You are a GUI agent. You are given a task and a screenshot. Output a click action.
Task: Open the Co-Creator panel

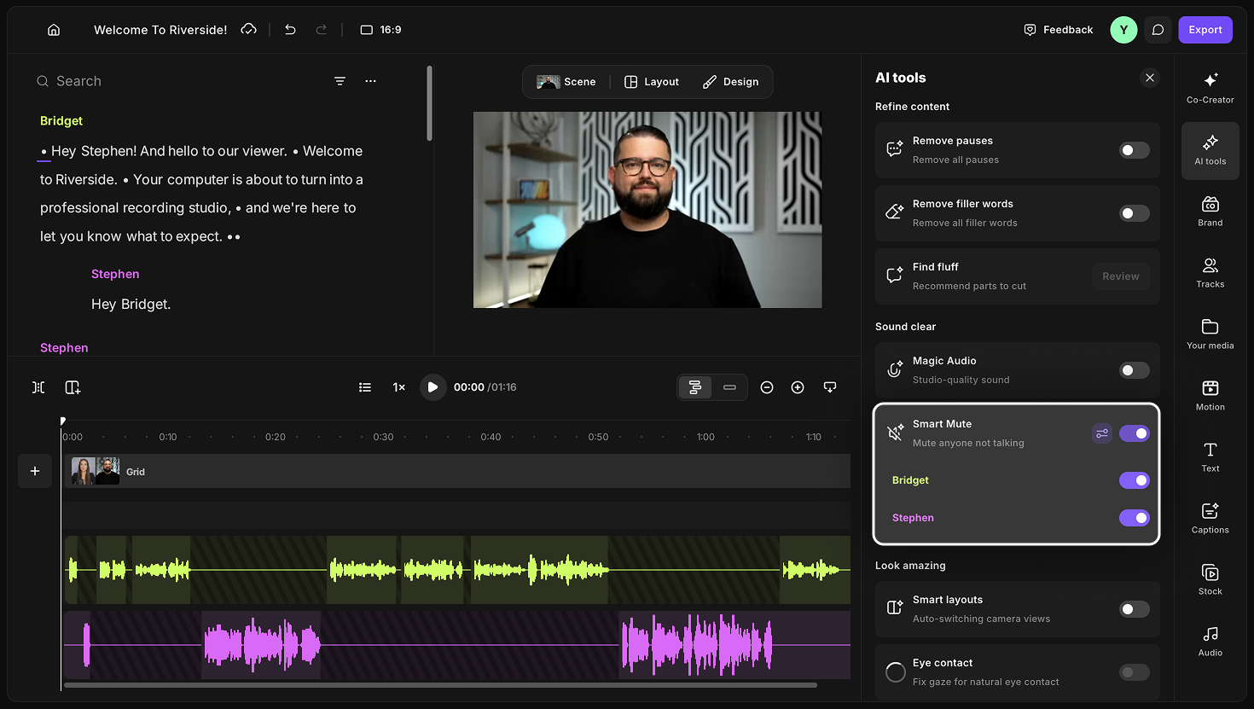pos(1210,88)
